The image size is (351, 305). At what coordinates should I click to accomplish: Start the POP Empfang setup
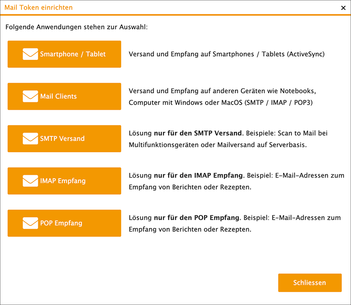point(64,223)
